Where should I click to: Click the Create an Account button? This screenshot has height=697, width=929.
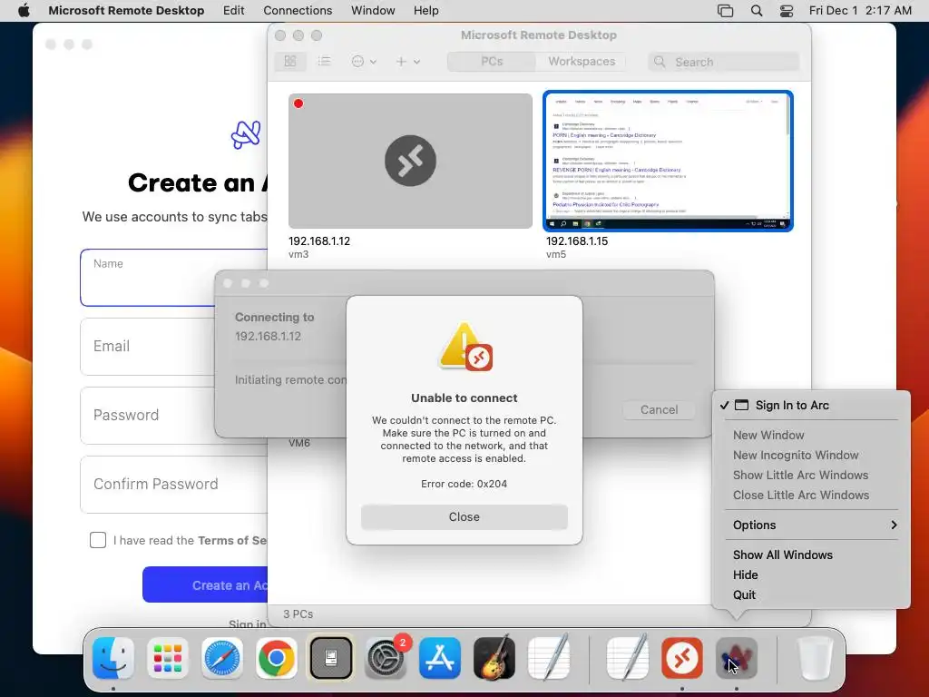pos(205,585)
